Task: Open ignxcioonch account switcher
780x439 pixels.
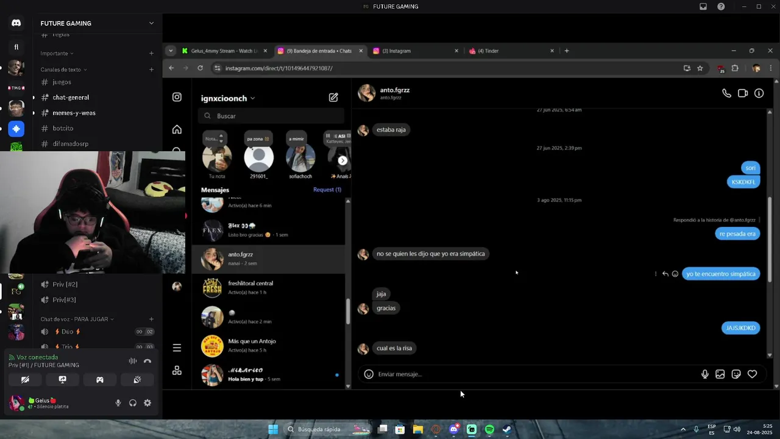Action: point(228,98)
